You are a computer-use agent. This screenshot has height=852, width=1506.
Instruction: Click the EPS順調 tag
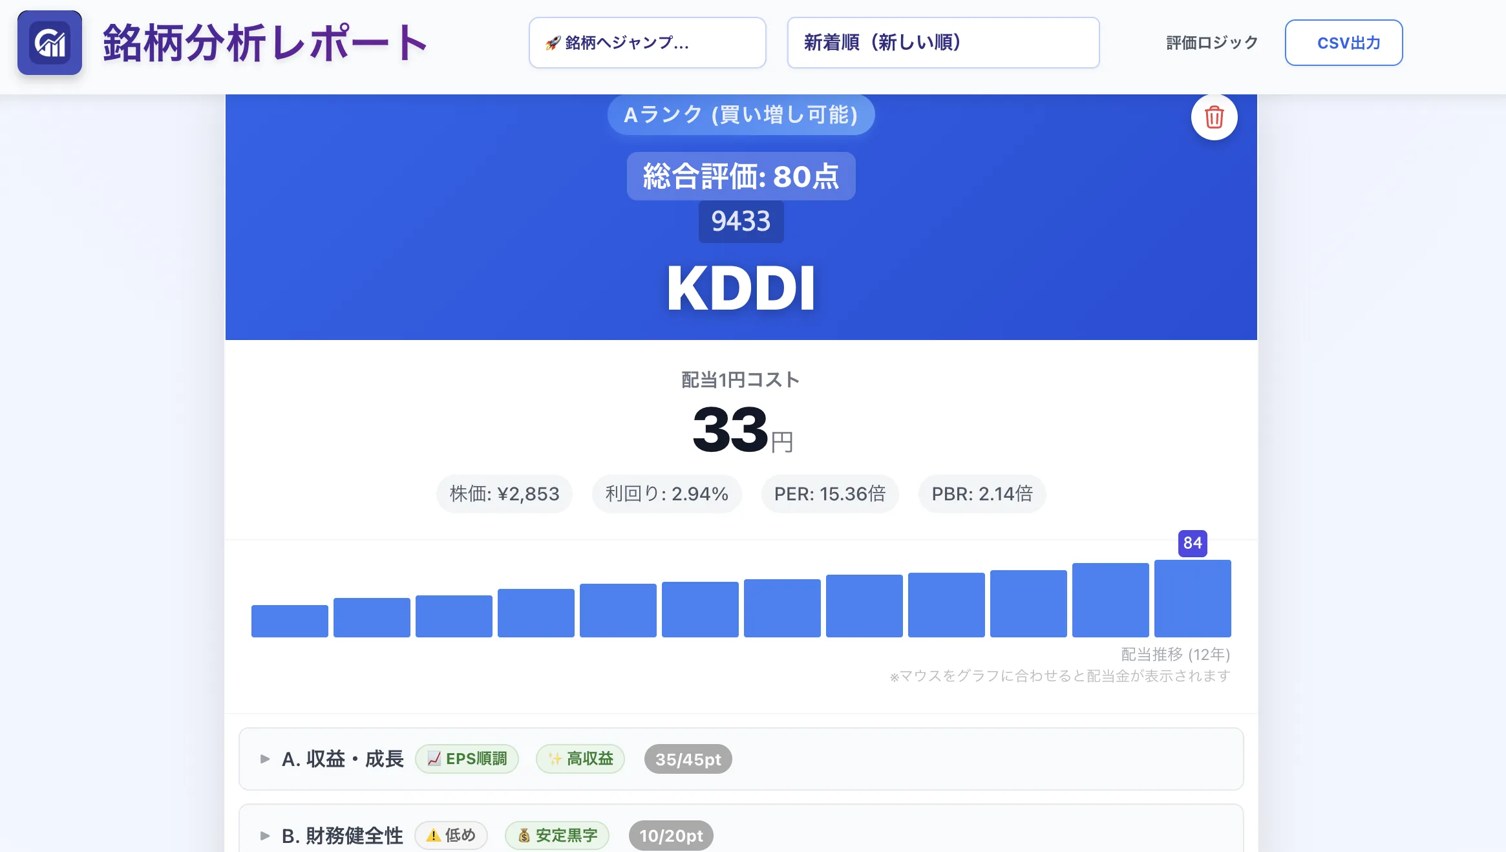click(467, 759)
